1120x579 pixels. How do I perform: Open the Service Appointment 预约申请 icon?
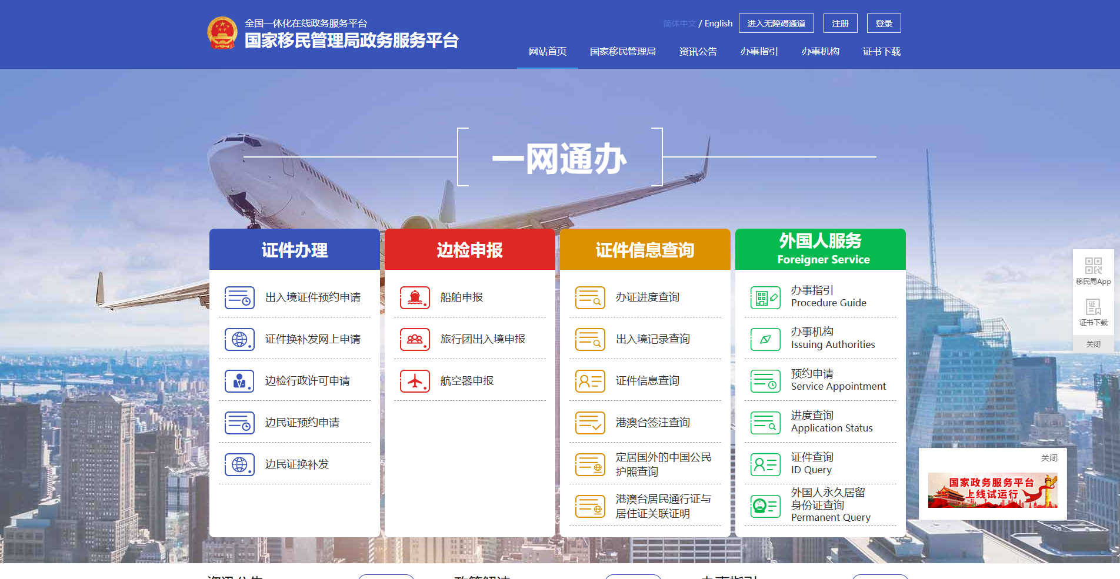(x=765, y=381)
